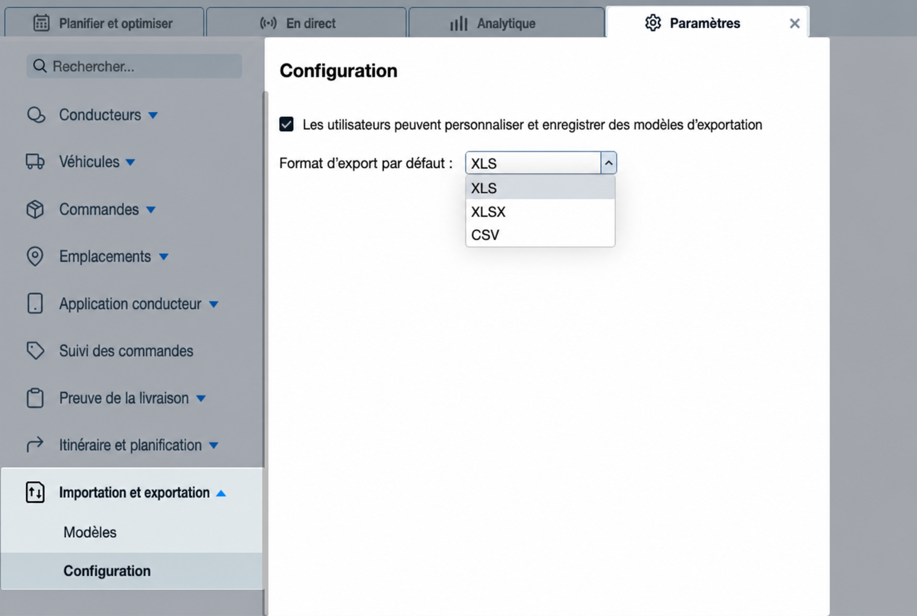This screenshot has height=616, width=917.
Task: Click the Application conducteur phone icon
Action: [x=35, y=303]
